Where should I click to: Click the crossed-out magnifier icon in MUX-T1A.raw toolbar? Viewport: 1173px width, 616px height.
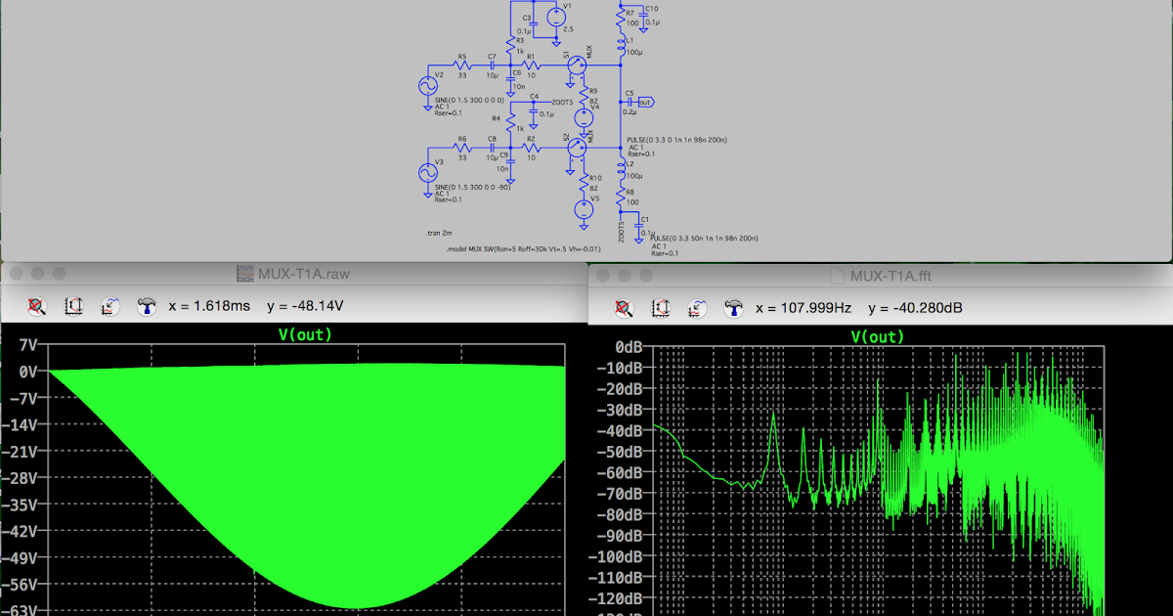37,306
